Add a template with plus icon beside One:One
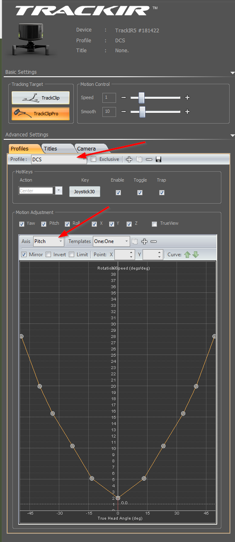The width and height of the screenshot is (235, 542). tap(144, 241)
